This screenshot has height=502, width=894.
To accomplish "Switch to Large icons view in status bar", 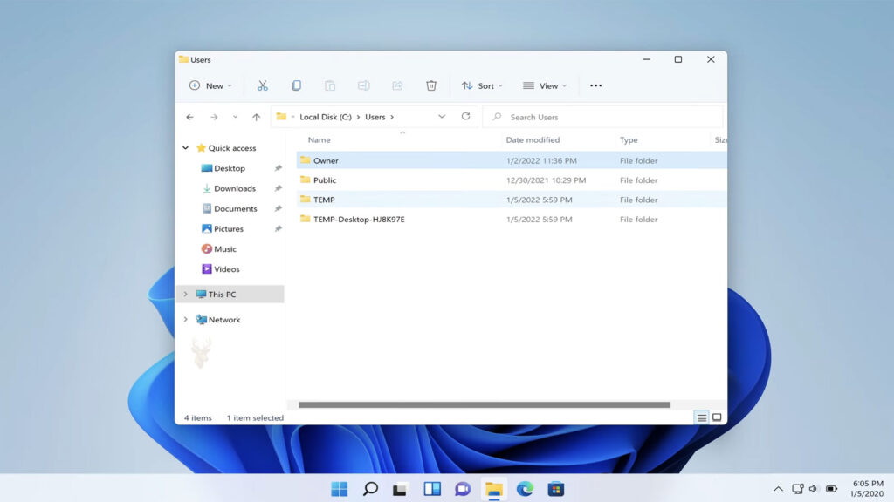I will 717,417.
